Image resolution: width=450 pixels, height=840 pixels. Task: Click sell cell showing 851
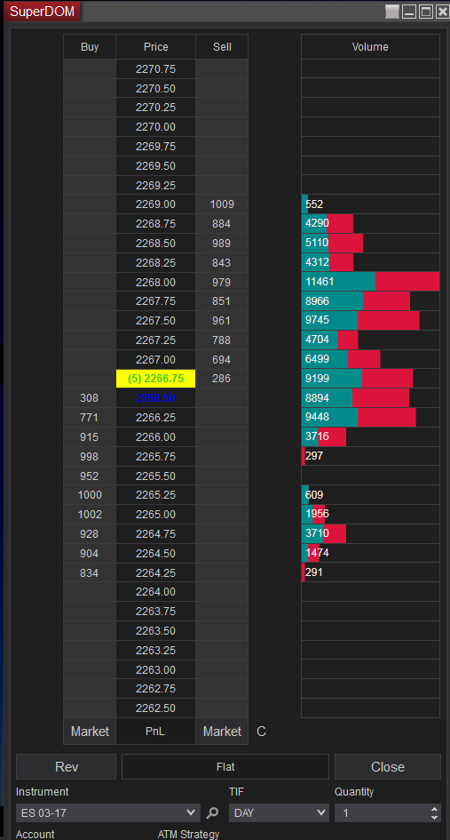click(222, 301)
